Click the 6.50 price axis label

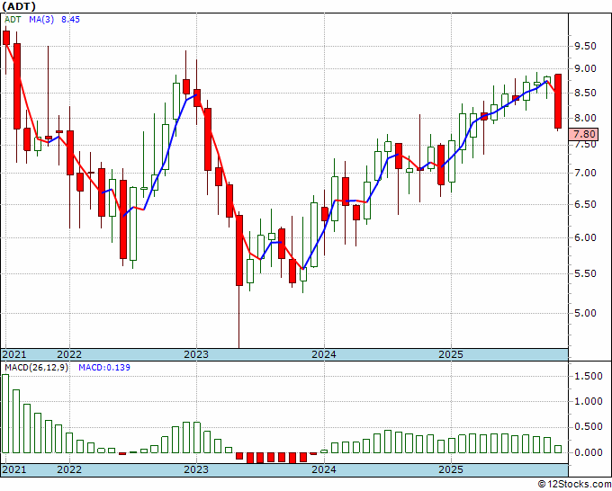click(585, 204)
